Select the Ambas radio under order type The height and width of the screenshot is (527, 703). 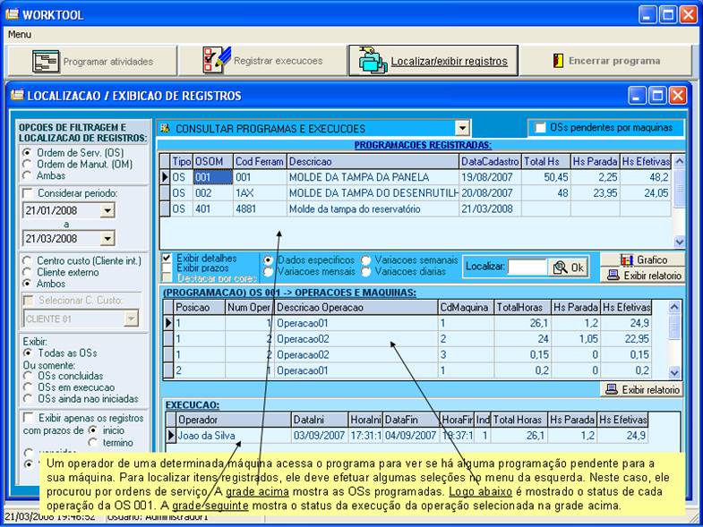(x=28, y=175)
